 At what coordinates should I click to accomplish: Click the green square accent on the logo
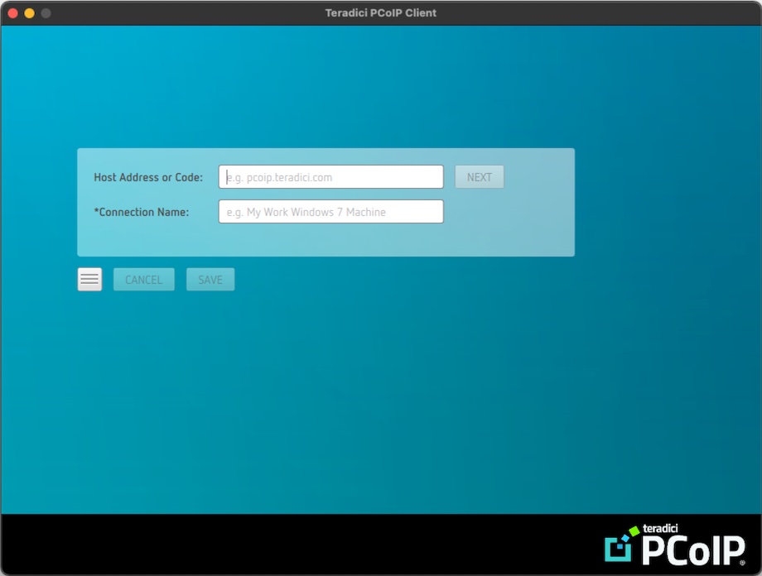(634, 530)
